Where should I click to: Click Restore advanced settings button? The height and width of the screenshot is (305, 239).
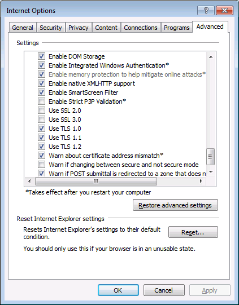175,205
